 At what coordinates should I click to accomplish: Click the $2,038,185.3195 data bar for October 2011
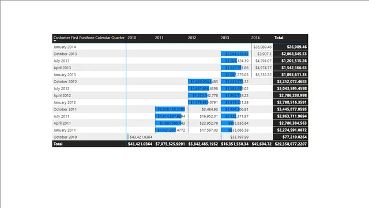(170, 109)
